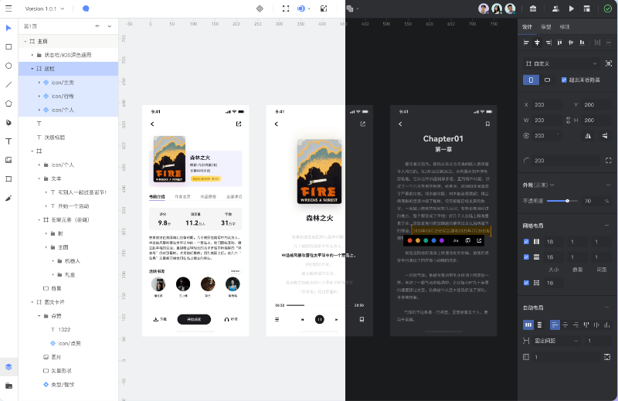The width and height of the screenshot is (618, 401).
Task: Click the black start reading button in mockup
Action: (x=194, y=319)
